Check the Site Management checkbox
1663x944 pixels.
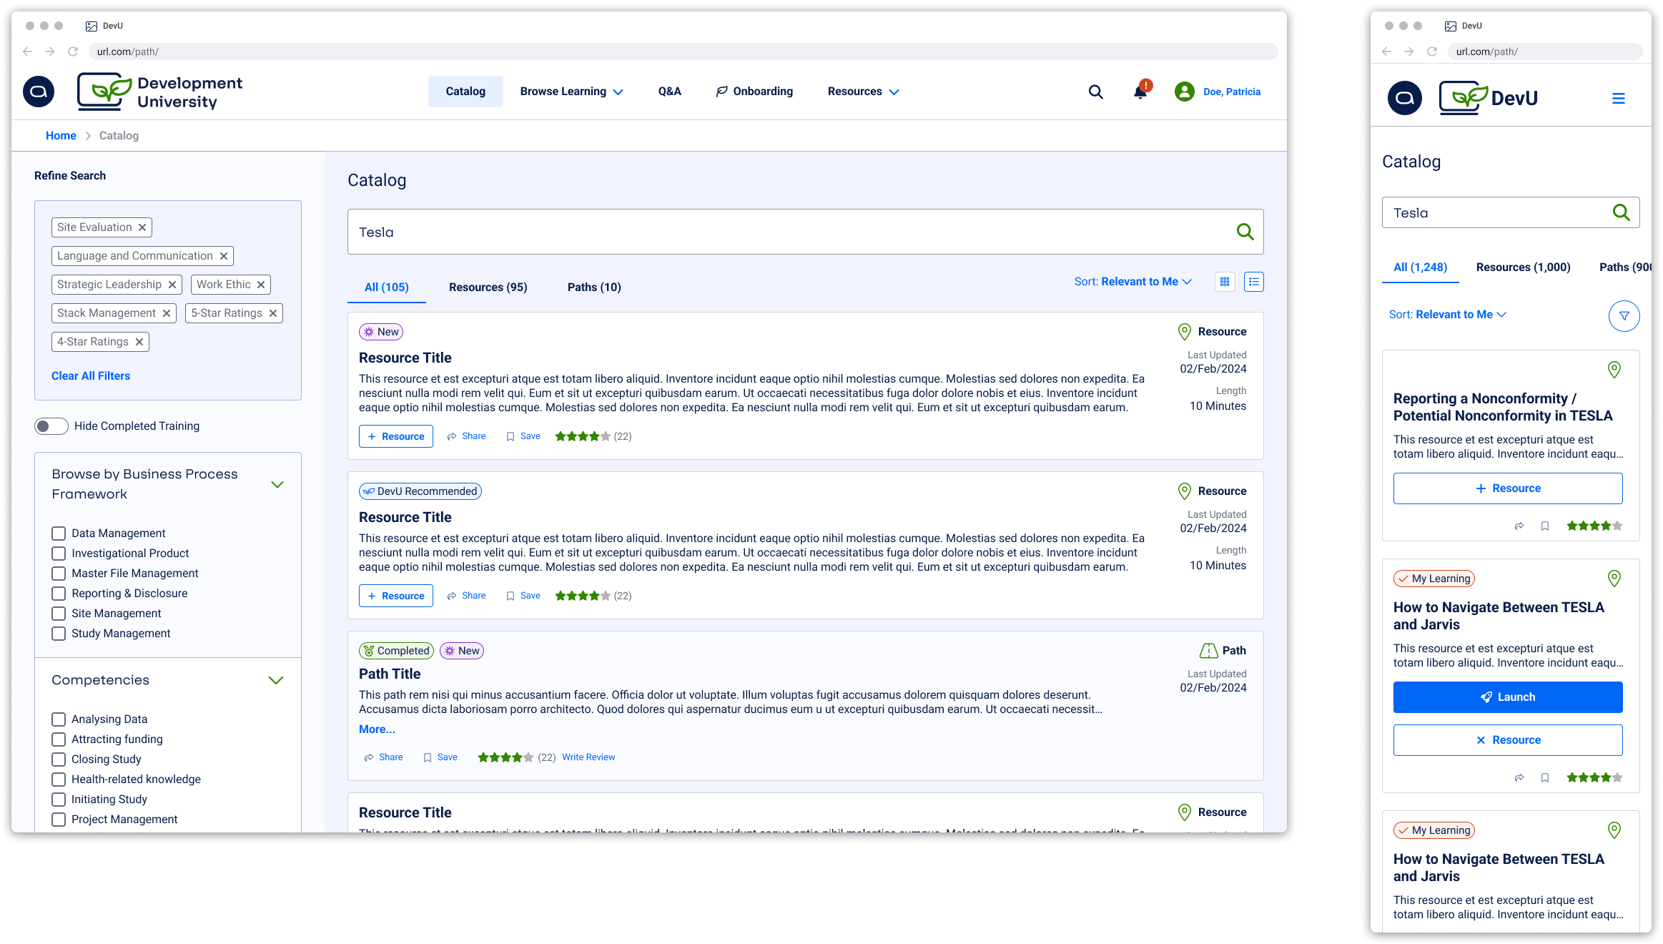point(59,614)
